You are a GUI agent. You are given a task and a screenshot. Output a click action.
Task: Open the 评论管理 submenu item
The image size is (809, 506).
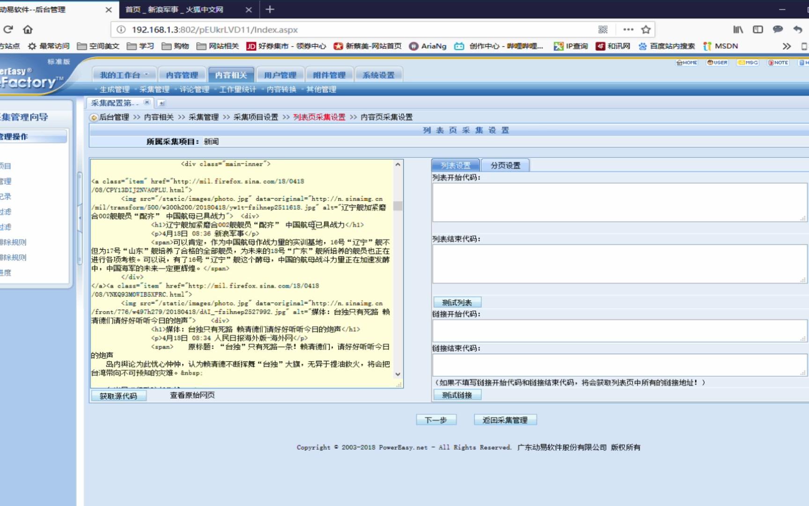[x=194, y=89]
